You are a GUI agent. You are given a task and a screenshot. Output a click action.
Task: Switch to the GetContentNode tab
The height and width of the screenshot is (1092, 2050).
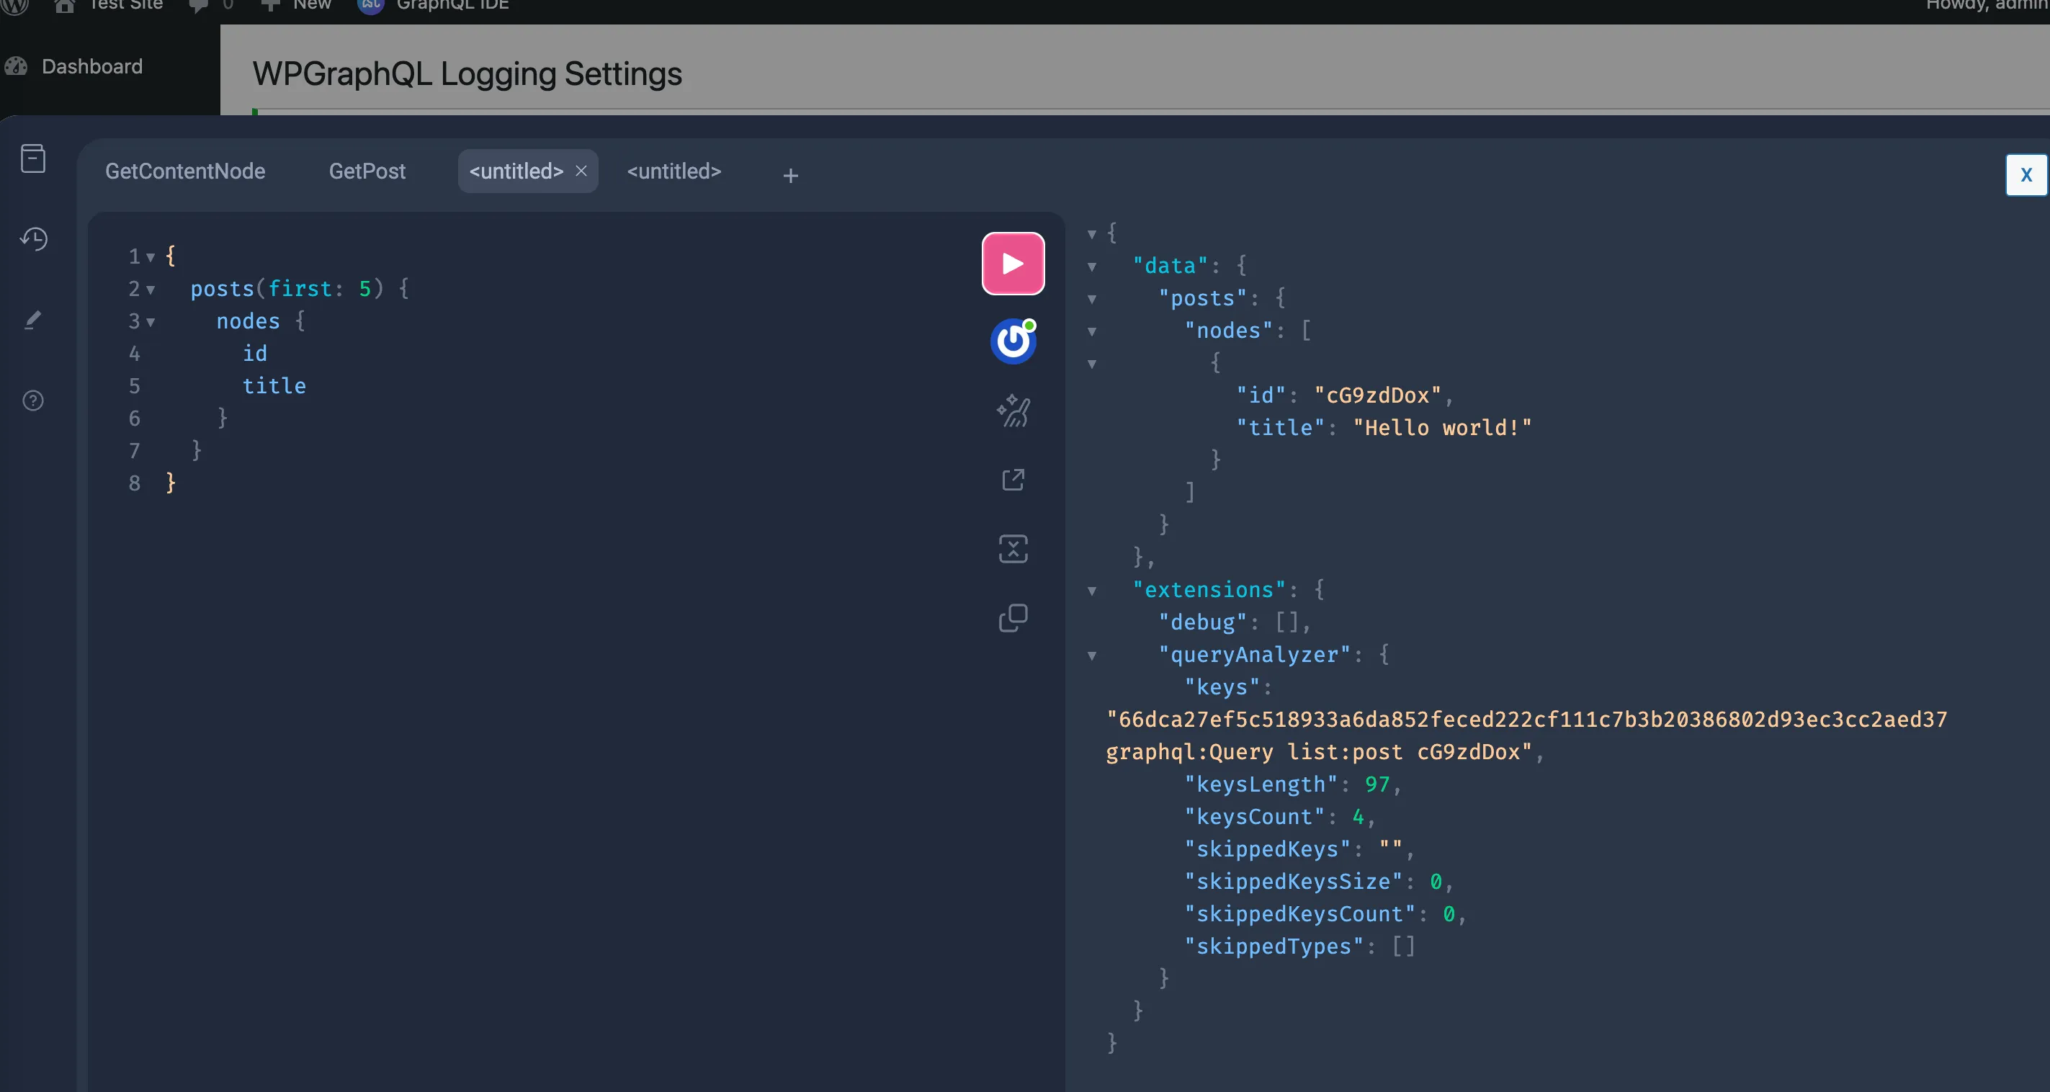pyautogui.click(x=184, y=171)
